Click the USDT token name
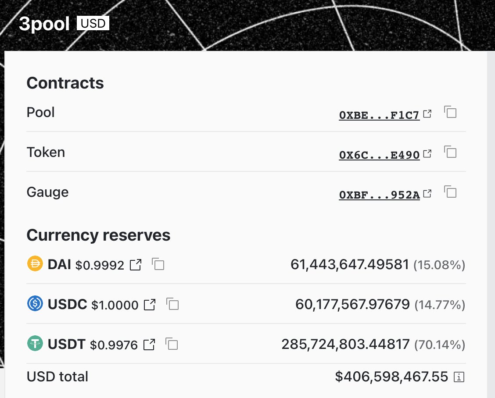The image size is (495, 398). 67,344
